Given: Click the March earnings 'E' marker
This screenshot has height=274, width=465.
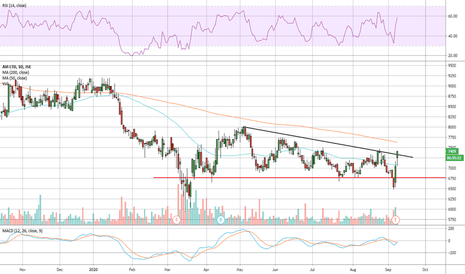Looking at the screenshot, I should [x=177, y=220].
